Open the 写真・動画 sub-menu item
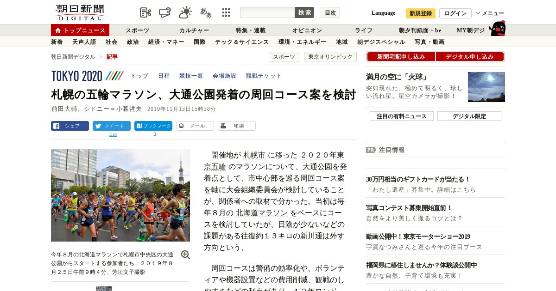556x291 pixels. click(x=430, y=42)
